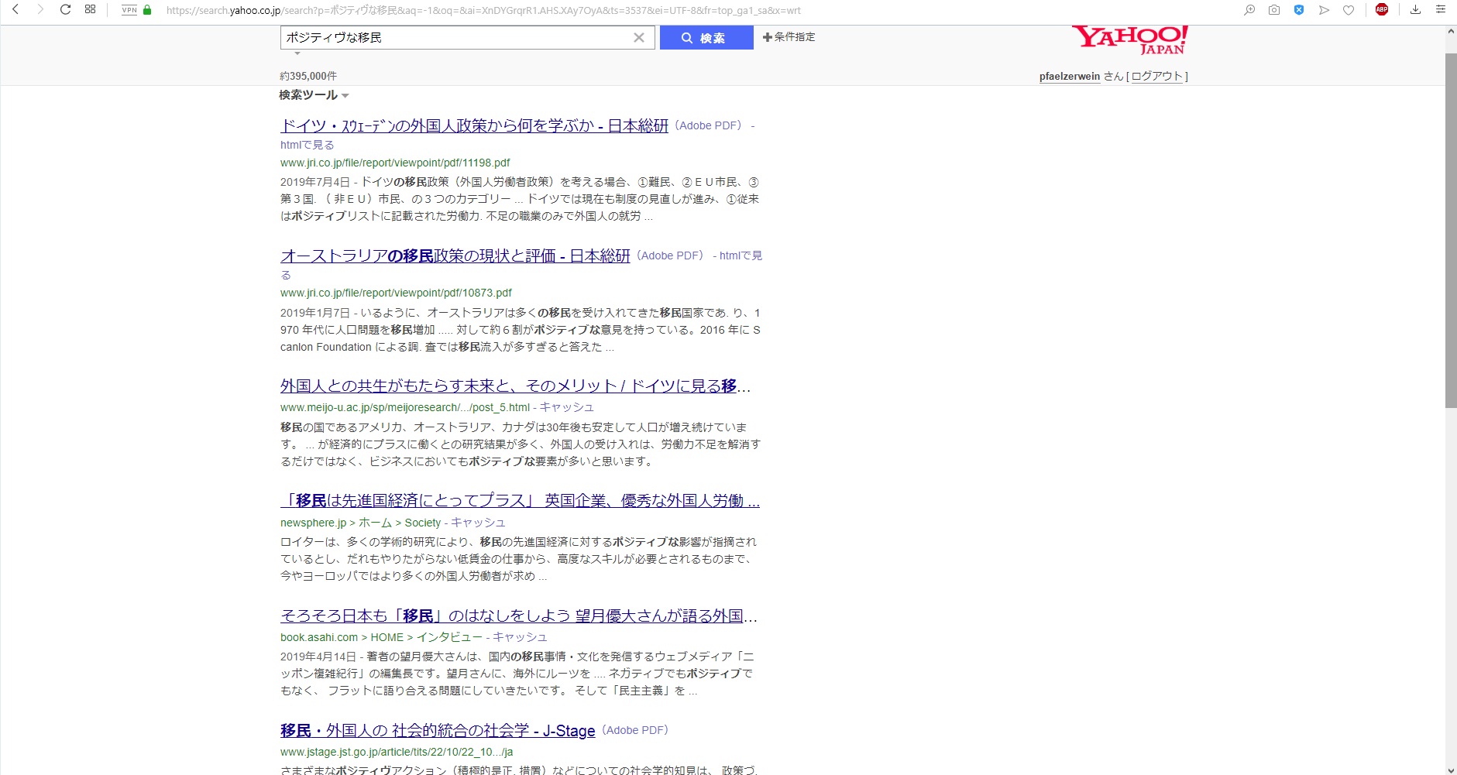Click the vertical scrollbar thumb
Viewport: 1457px width, 775px height.
pos(1451,231)
